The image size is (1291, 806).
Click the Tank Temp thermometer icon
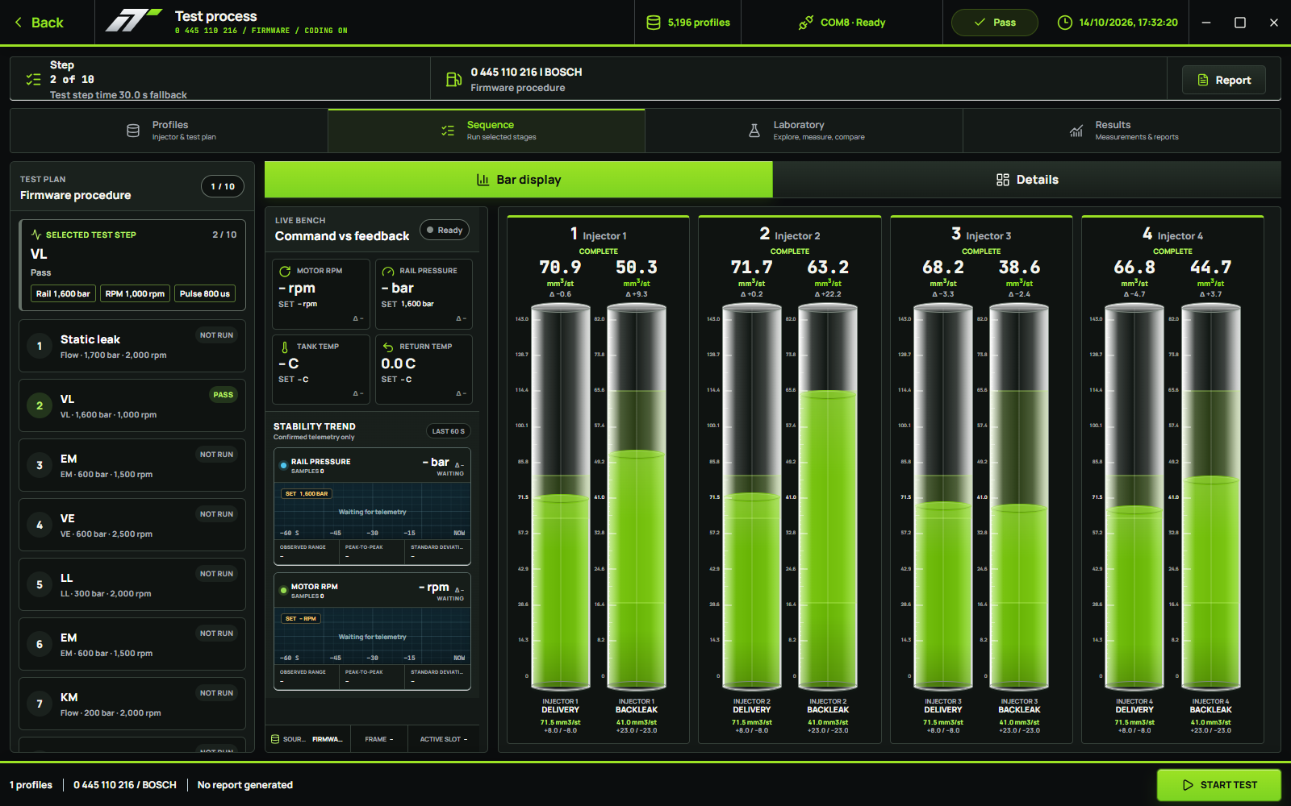[285, 347]
